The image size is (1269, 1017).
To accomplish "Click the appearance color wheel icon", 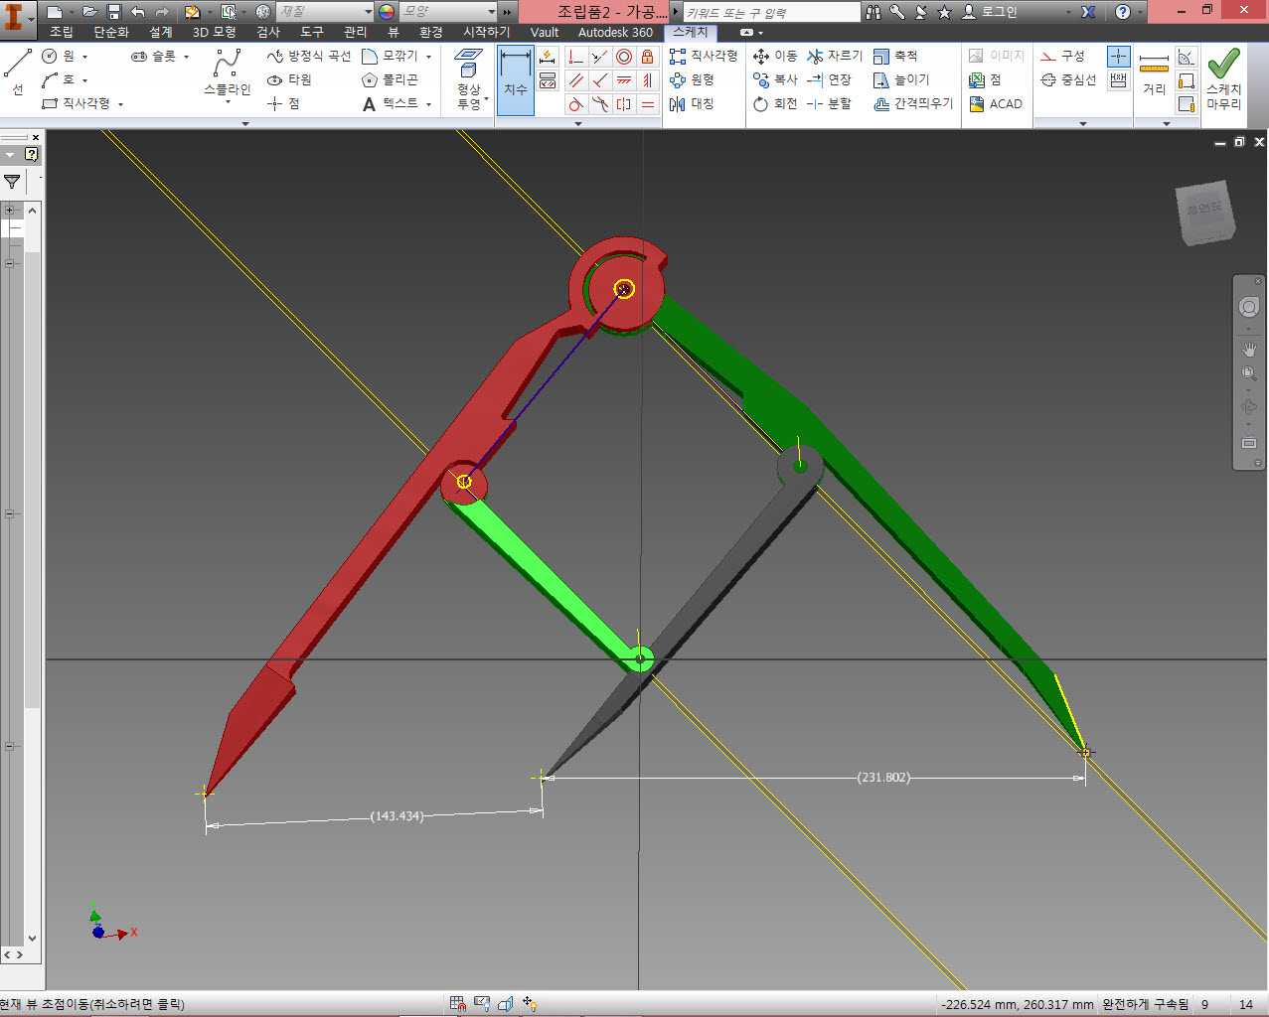I will (387, 11).
